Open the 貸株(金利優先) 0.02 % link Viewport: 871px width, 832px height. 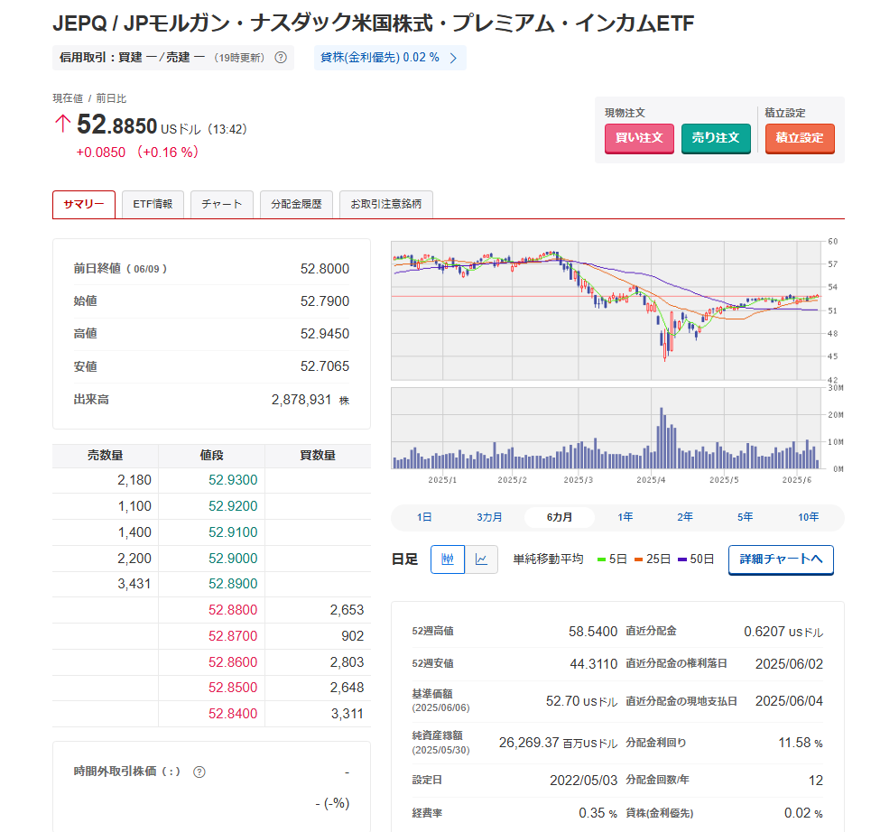[390, 58]
